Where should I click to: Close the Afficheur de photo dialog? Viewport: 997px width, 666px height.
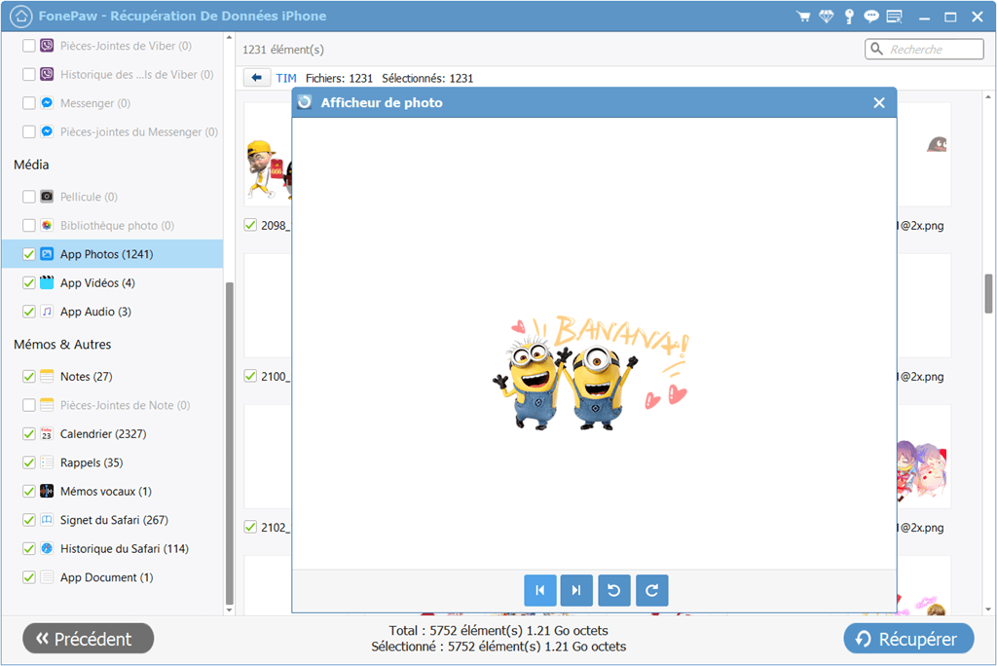(x=879, y=102)
